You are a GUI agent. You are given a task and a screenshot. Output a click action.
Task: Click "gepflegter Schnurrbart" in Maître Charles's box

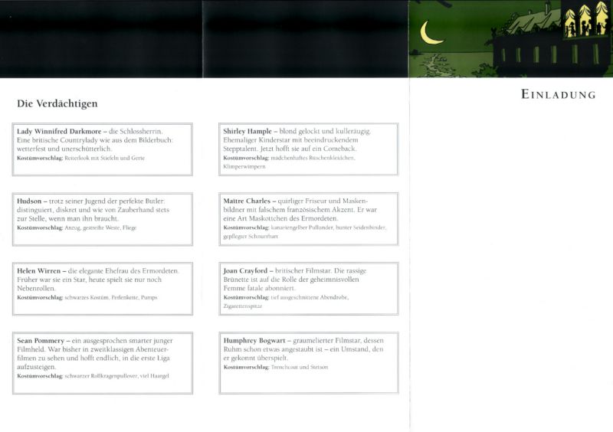pos(251,236)
